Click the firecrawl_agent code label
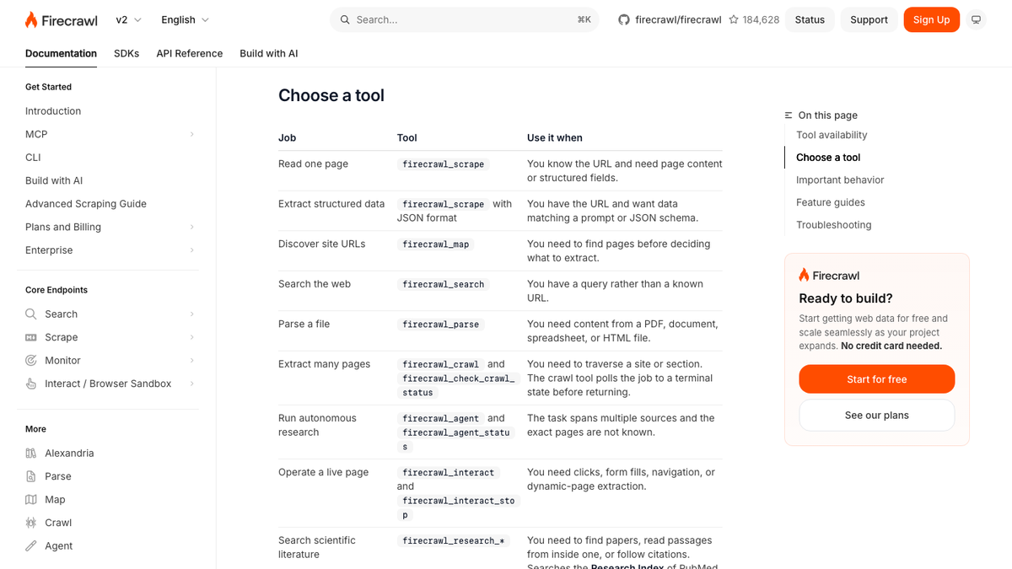Screen dimensions: 1012x569 pos(441,418)
